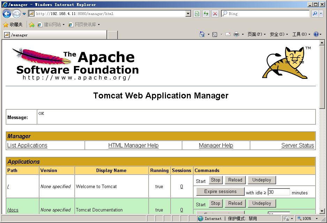Open the Server Status link
Screen dimensions: 327x223
point(297,145)
